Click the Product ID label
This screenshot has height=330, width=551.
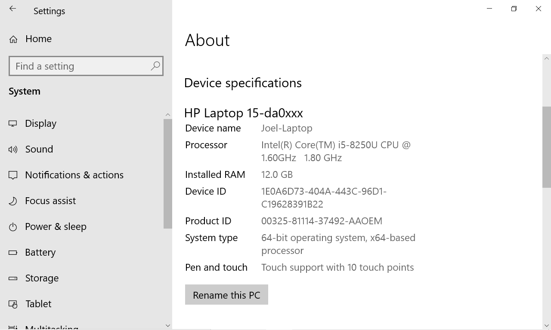coord(208,221)
